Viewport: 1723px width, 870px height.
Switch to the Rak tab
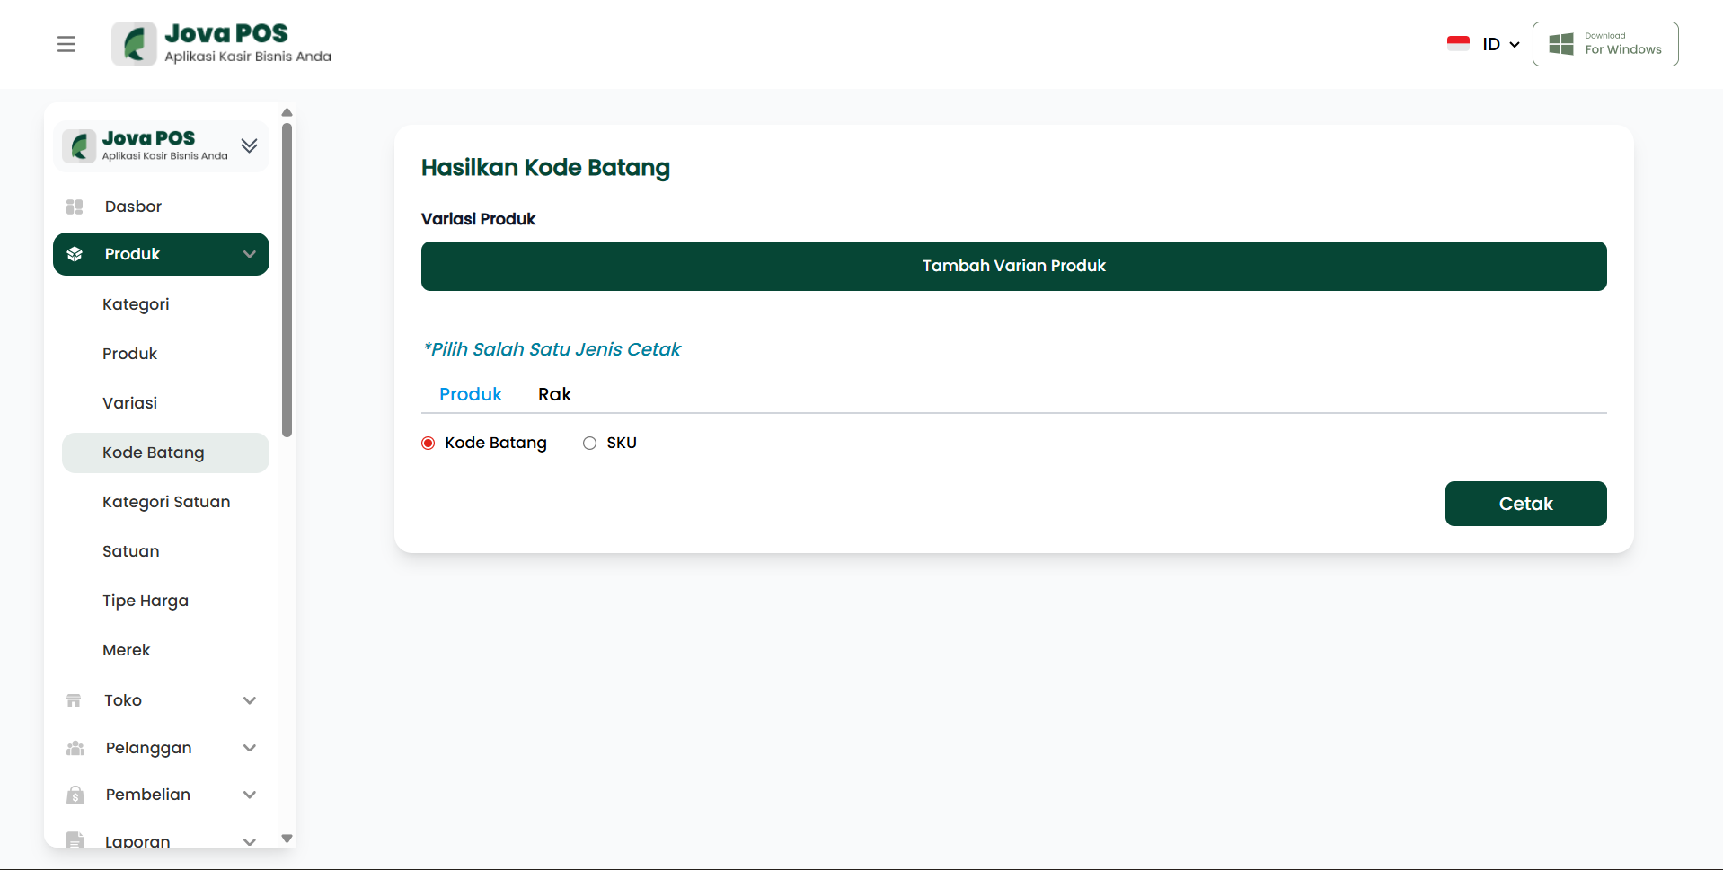554,394
